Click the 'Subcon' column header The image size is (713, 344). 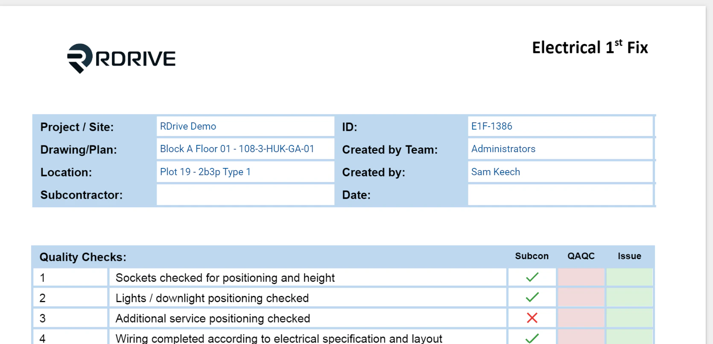[x=532, y=256]
